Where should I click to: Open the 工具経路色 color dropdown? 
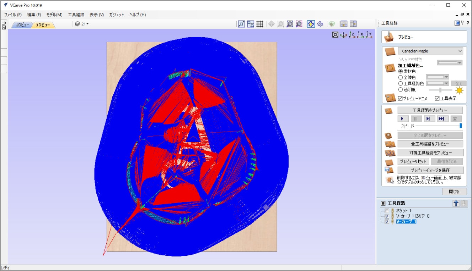(x=438, y=83)
